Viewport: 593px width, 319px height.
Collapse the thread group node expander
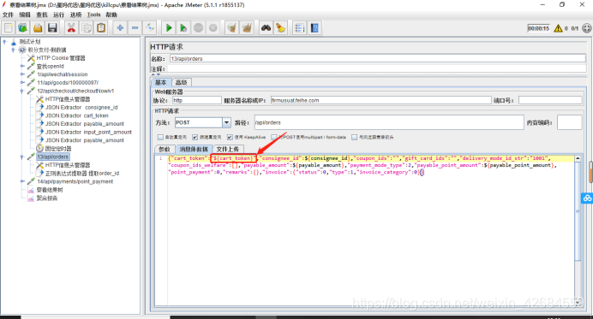(x=14, y=50)
